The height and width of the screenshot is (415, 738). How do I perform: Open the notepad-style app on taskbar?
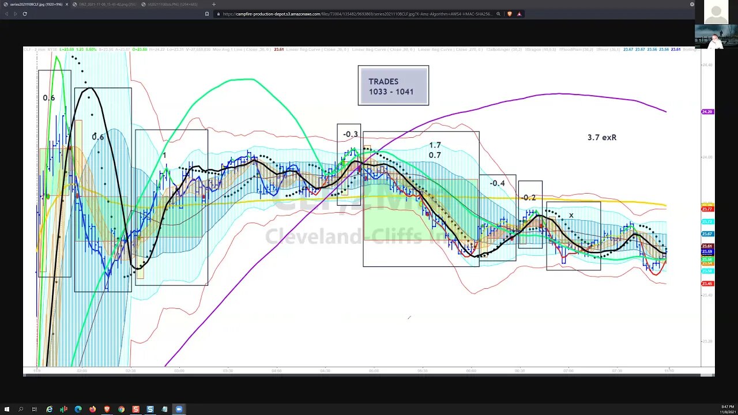tap(164, 409)
